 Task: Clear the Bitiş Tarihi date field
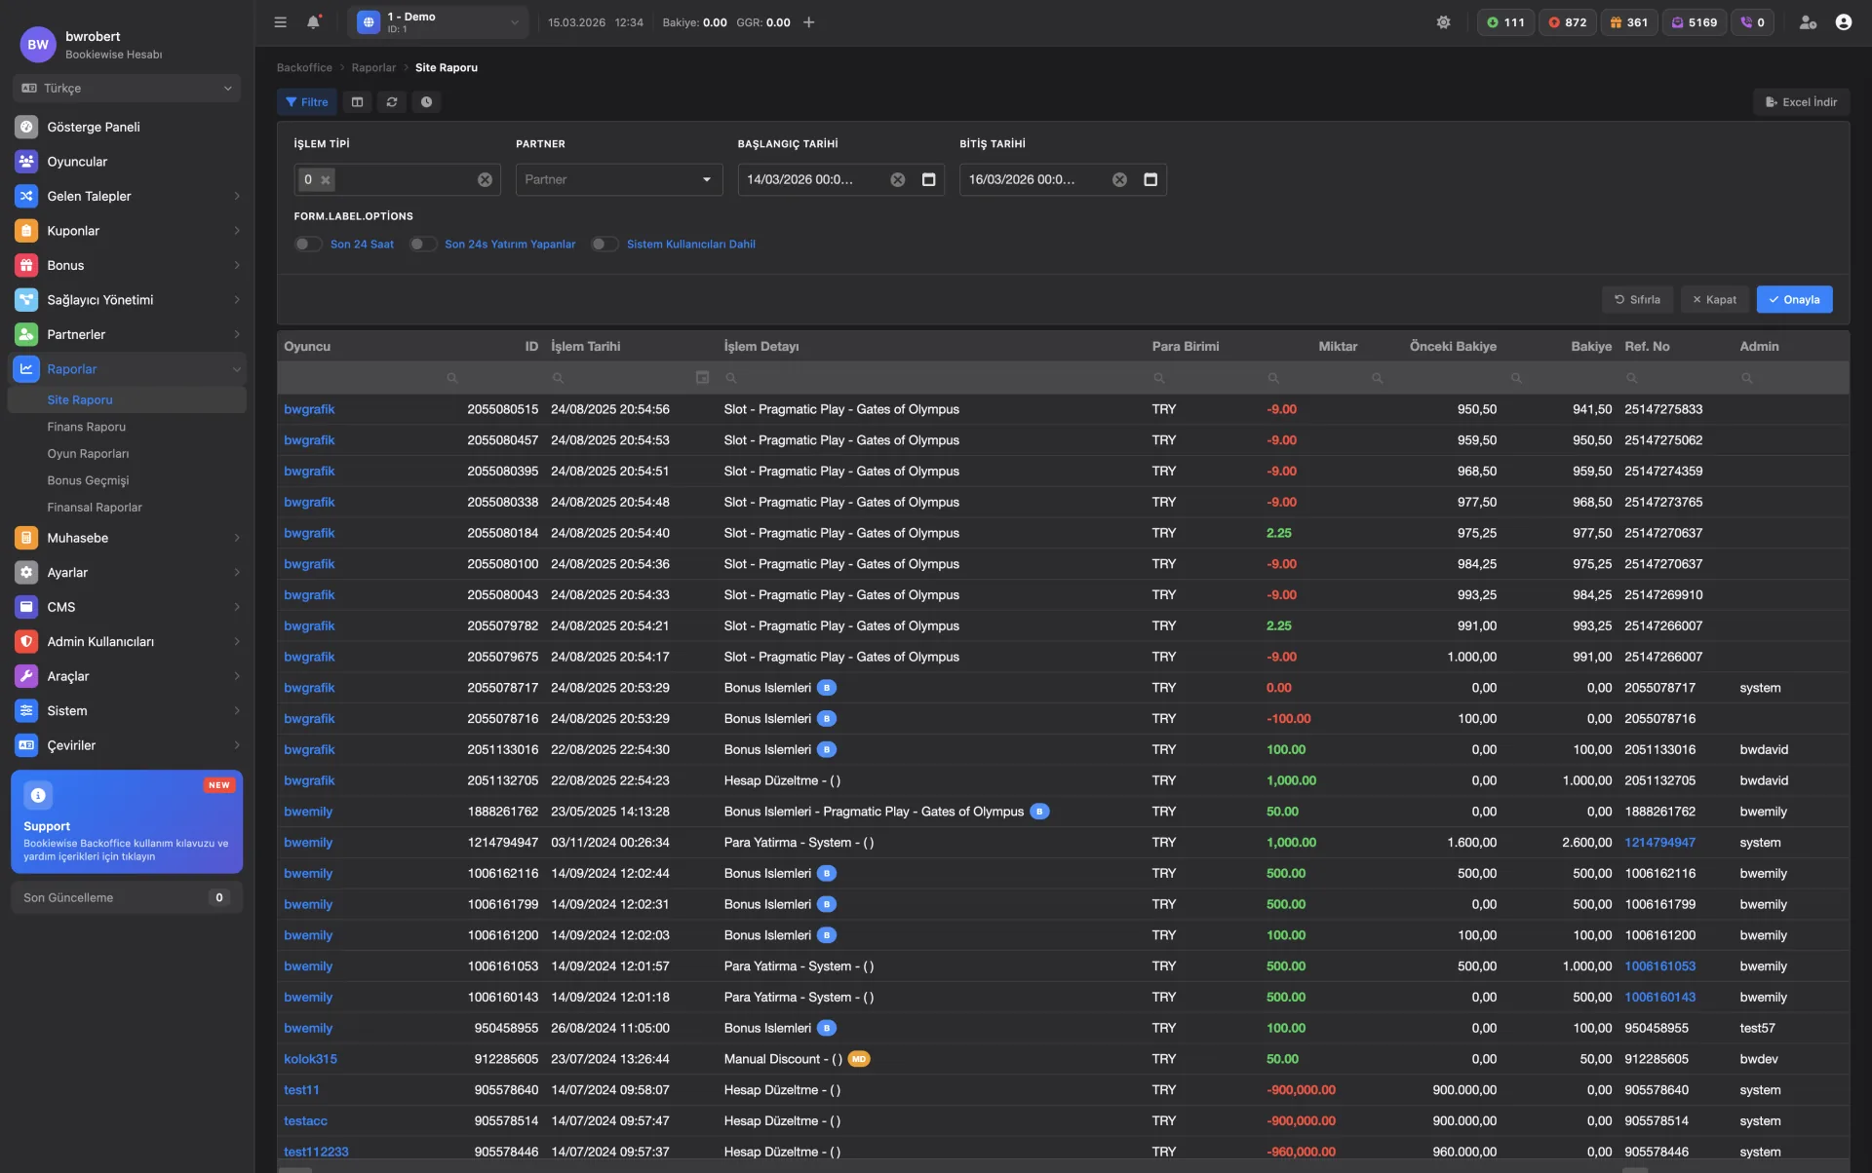coord(1119,180)
